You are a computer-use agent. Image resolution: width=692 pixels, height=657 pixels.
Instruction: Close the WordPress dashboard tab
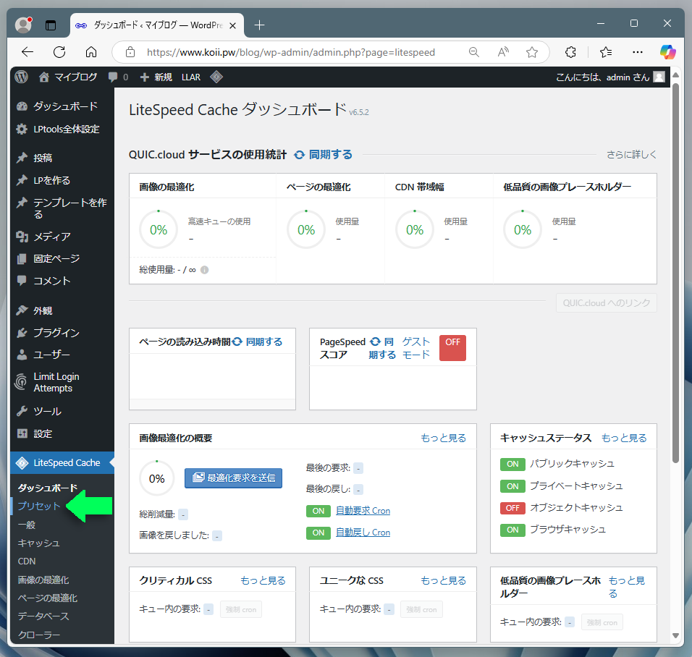click(232, 25)
